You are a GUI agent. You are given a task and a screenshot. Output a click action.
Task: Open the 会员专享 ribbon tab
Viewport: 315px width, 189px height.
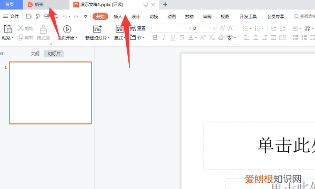pos(276,16)
